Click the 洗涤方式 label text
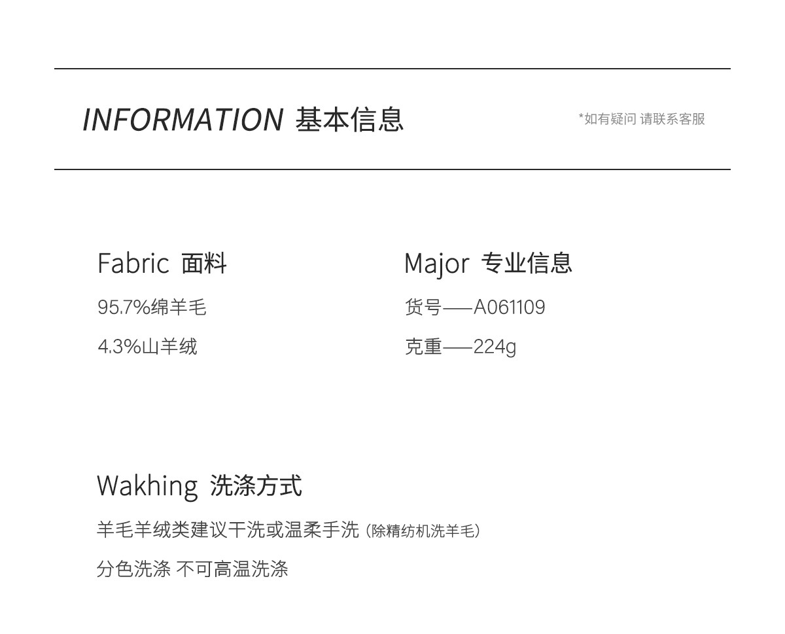 (256, 486)
